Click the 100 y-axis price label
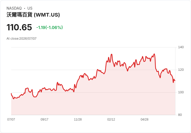This screenshot has height=133, width=191. [181, 92]
